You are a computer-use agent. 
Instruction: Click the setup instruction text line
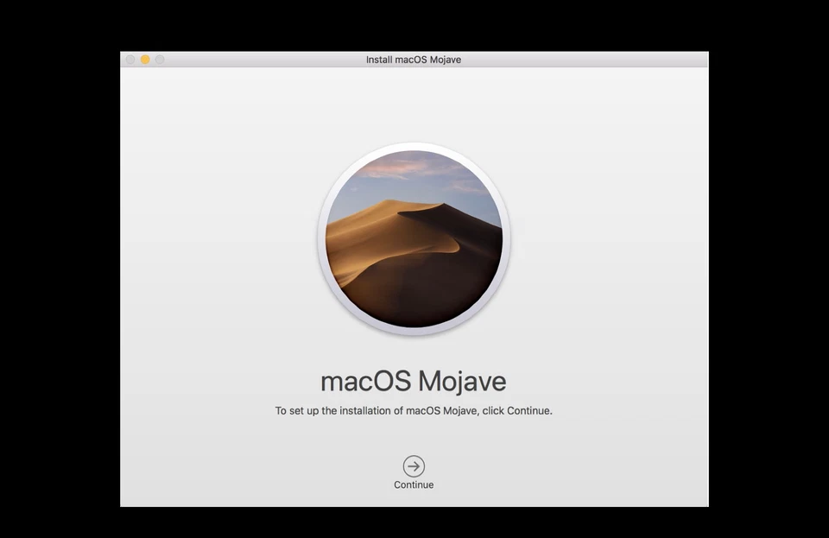(414, 411)
